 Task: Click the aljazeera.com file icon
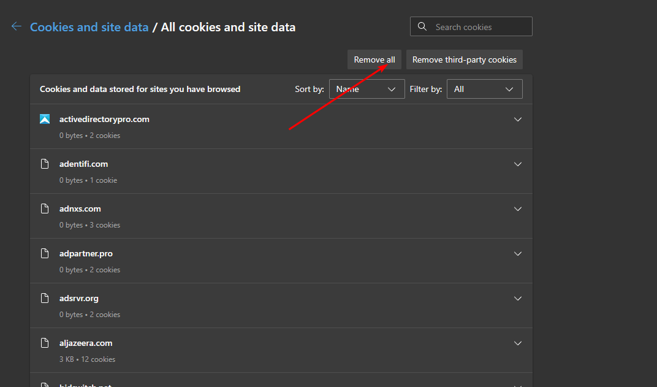pos(45,343)
